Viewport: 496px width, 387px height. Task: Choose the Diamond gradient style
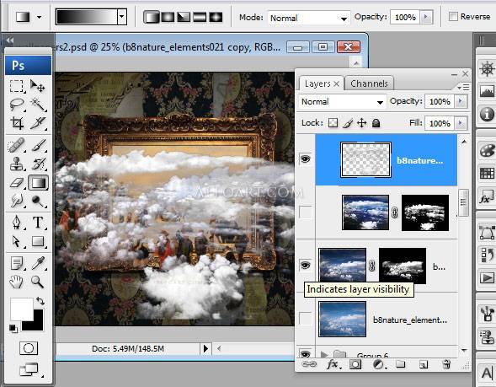(x=216, y=17)
